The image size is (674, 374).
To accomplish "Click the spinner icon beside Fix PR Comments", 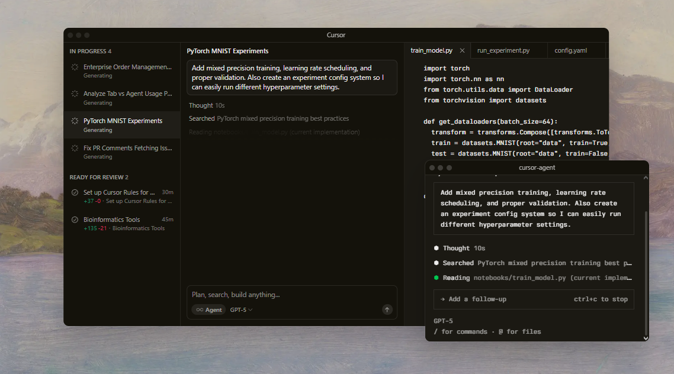I will click(x=75, y=148).
